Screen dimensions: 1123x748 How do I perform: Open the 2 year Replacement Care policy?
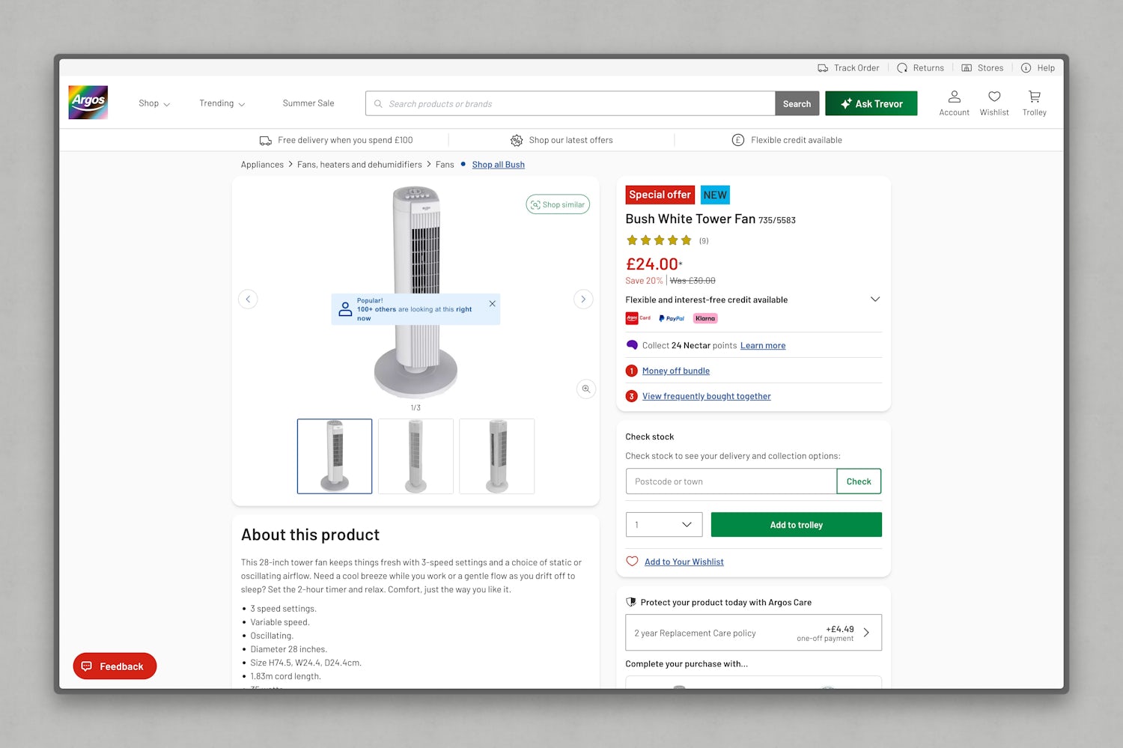(753, 633)
